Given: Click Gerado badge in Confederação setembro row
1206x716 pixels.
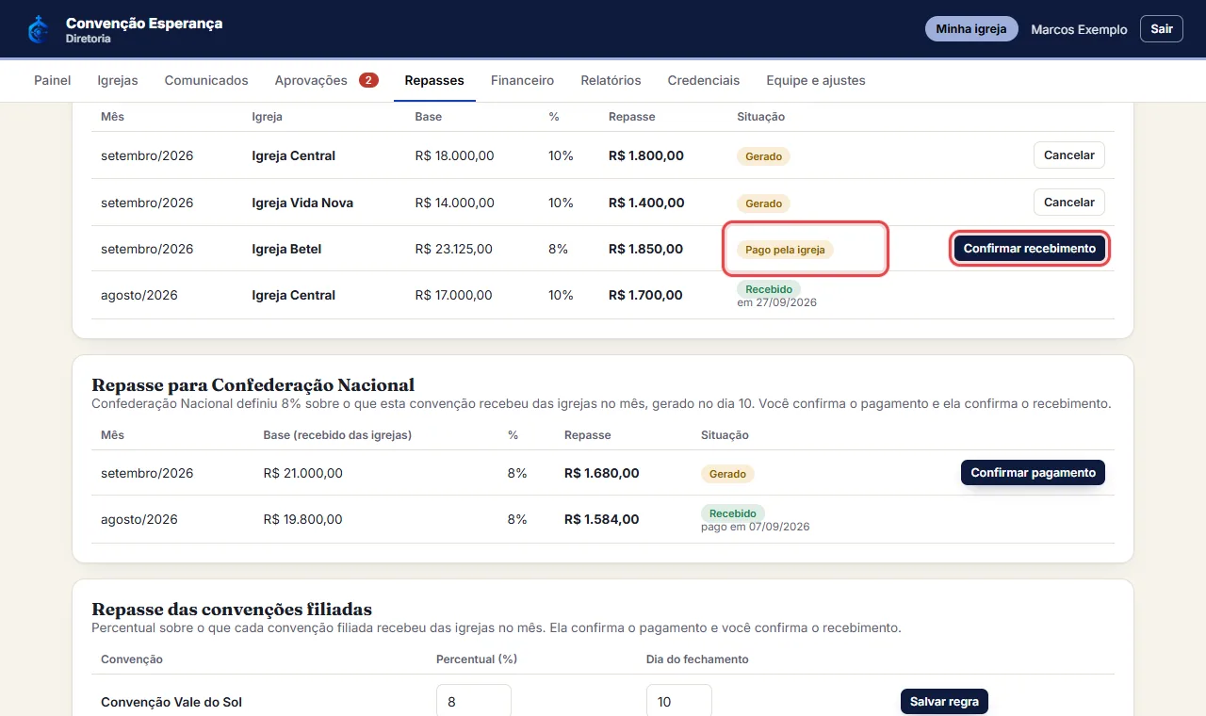Looking at the screenshot, I should click(727, 474).
